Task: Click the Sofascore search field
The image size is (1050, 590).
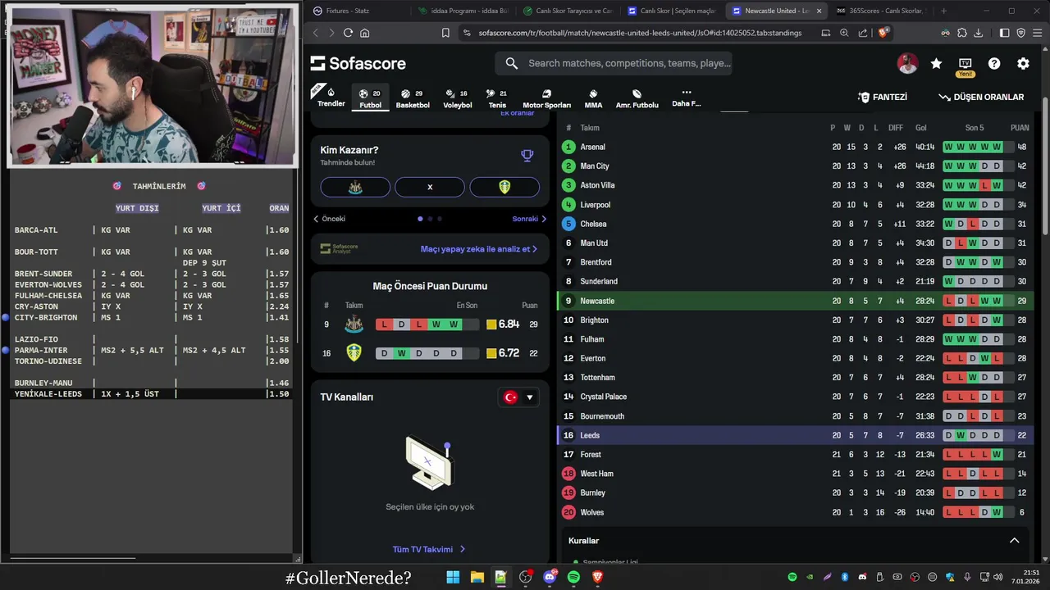Action: point(614,63)
